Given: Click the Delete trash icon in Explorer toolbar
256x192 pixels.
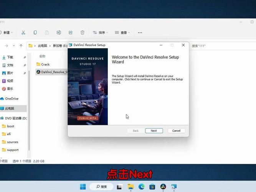Looking at the screenshot, I should [x=83, y=33].
